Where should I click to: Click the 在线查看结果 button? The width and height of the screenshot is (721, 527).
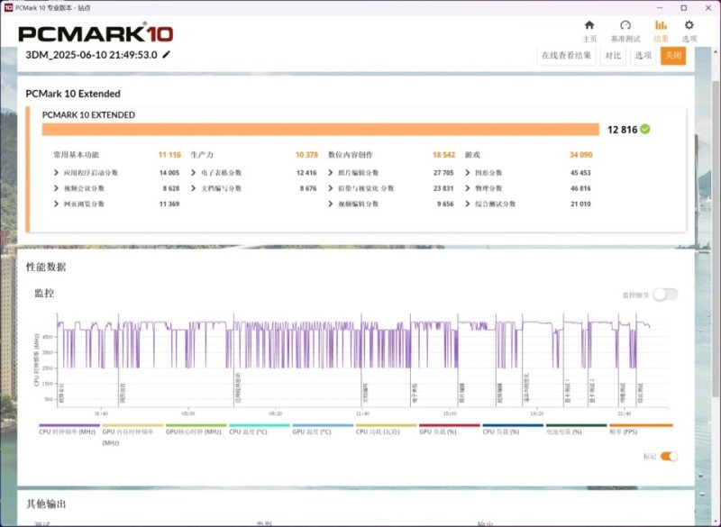coord(566,56)
